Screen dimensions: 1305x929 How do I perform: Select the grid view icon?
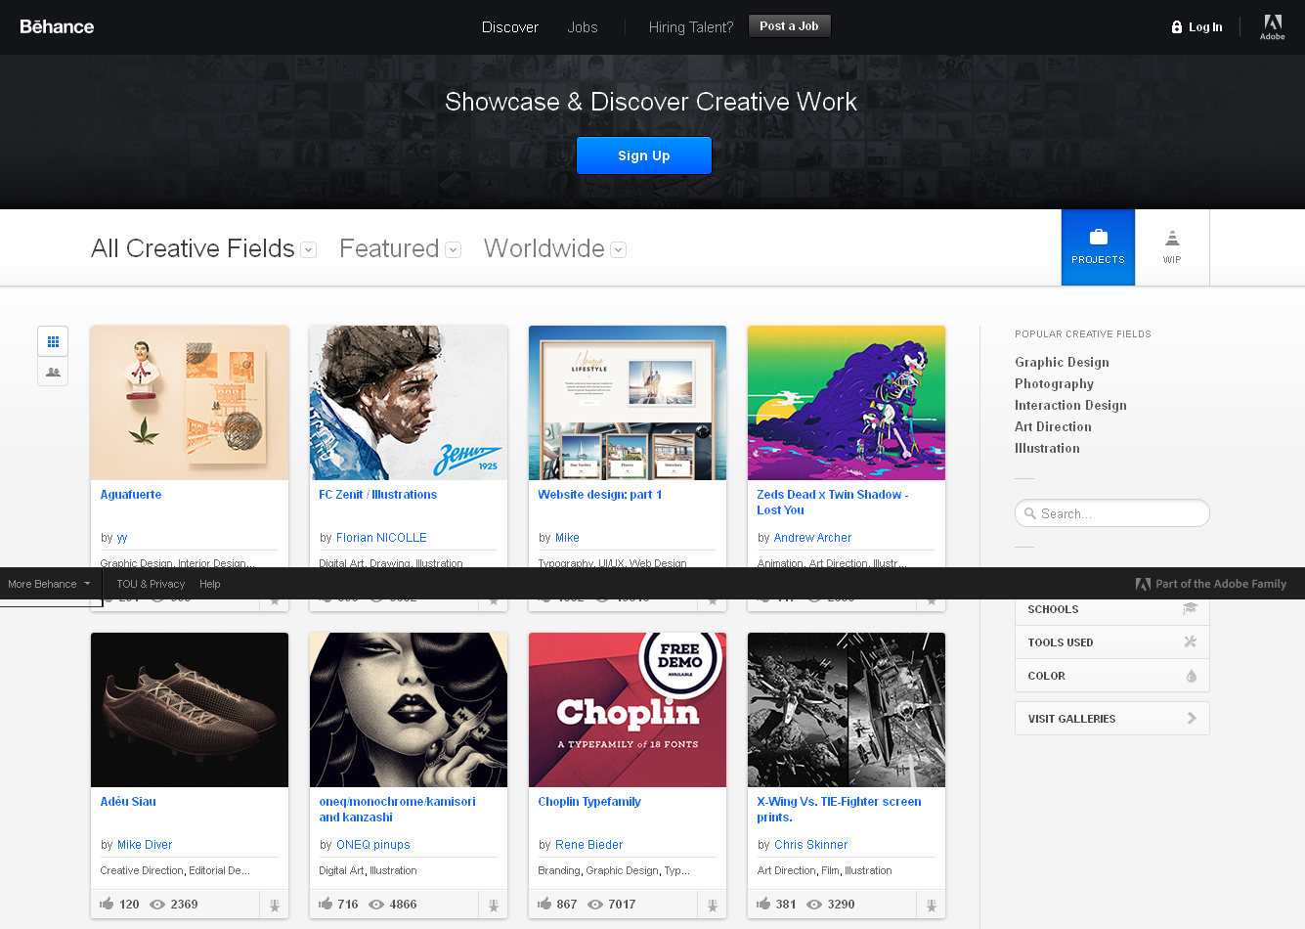53,341
